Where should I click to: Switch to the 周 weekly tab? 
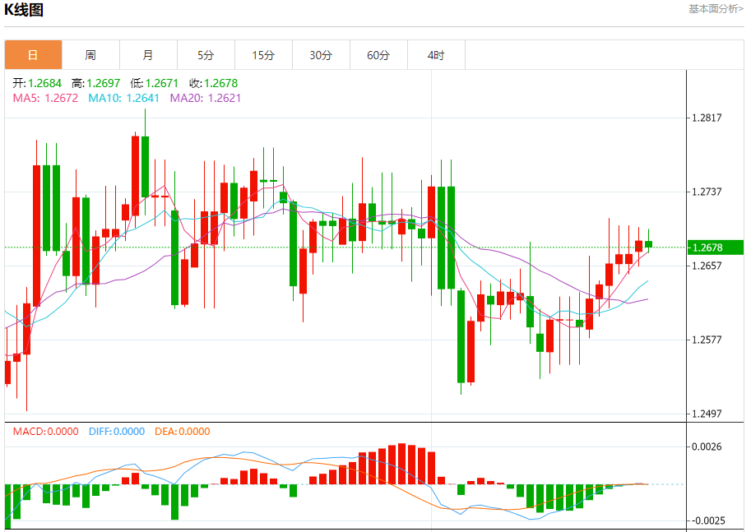coord(90,55)
